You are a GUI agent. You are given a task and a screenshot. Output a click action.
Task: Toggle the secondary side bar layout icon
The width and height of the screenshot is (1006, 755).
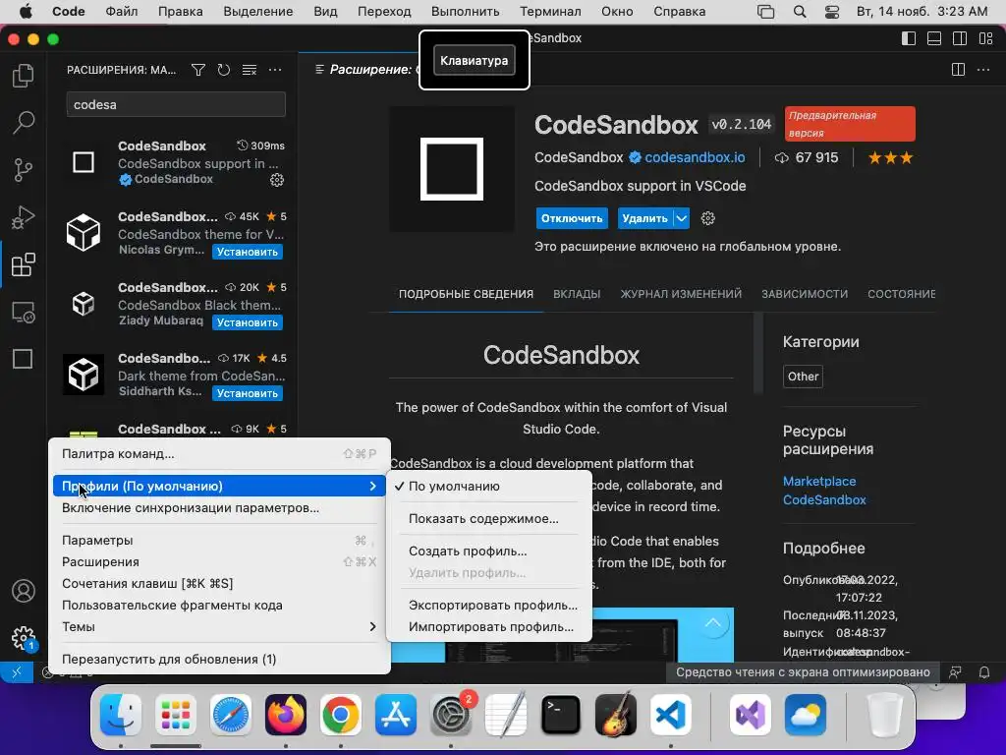click(x=960, y=38)
